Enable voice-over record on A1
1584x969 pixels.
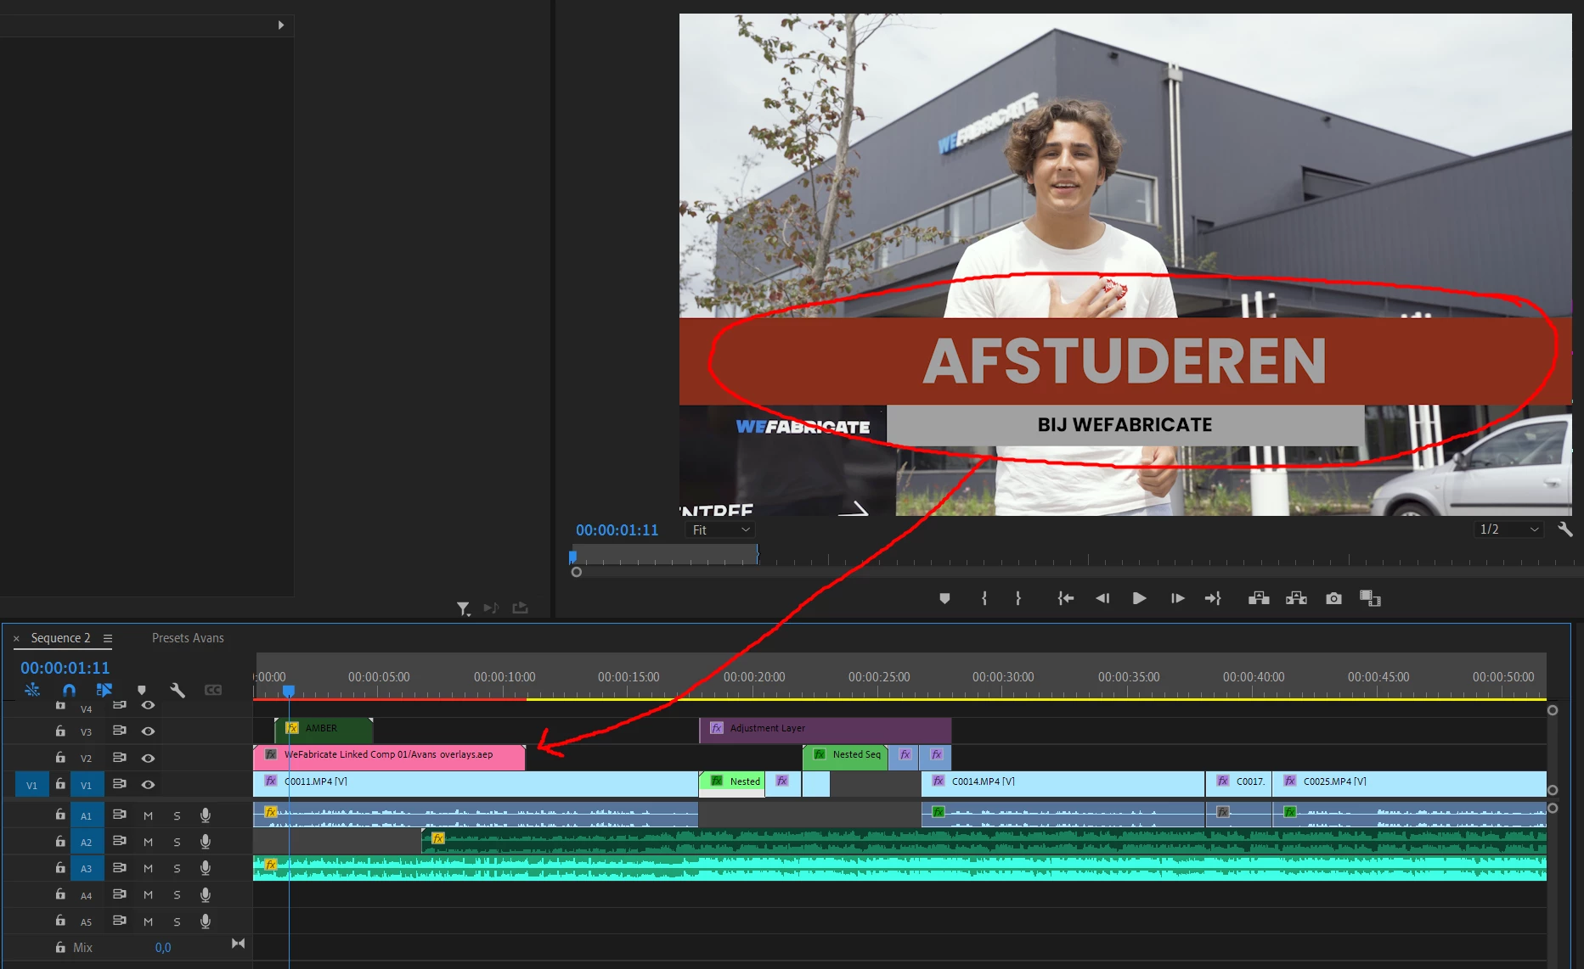click(x=205, y=815)
